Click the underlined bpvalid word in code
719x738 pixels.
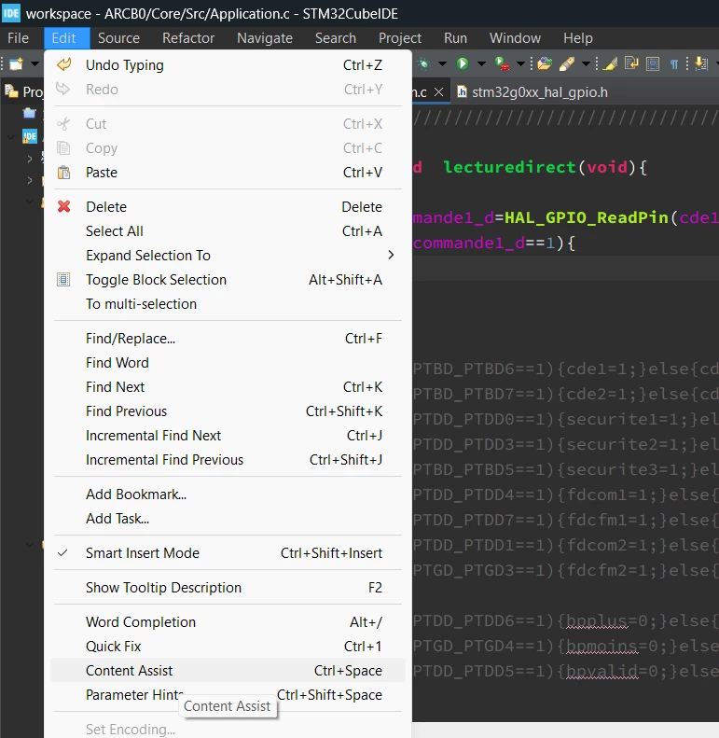coord(601,672)
